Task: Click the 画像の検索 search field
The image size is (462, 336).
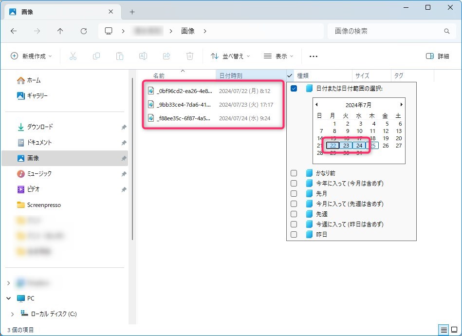Action: tap(387, 31)
